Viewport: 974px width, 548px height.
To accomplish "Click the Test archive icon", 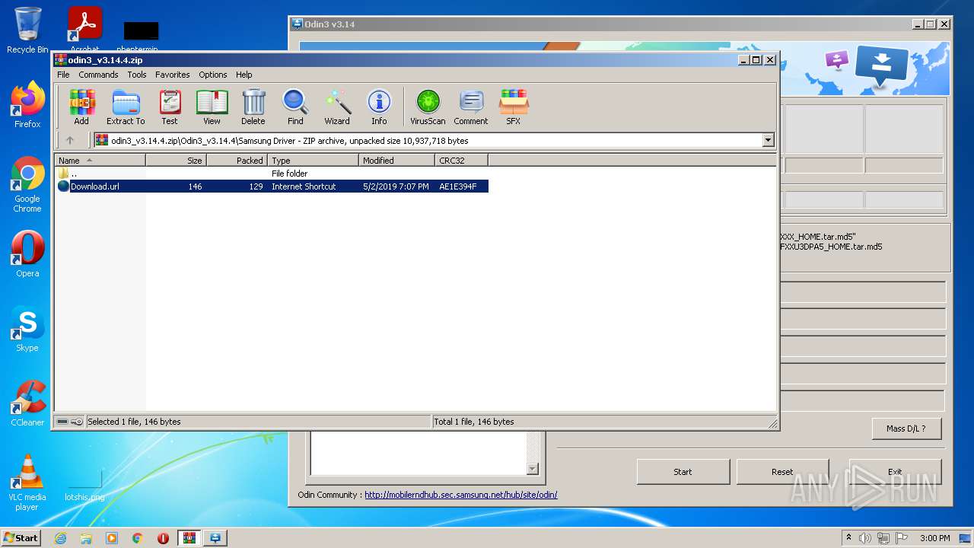I will pos(170,107).
